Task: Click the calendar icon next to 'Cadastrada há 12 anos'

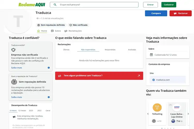Action: [151, 55]
